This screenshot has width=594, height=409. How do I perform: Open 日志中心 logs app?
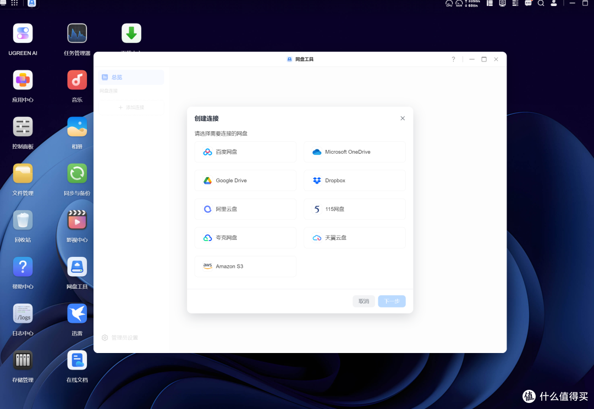point(23,313)
